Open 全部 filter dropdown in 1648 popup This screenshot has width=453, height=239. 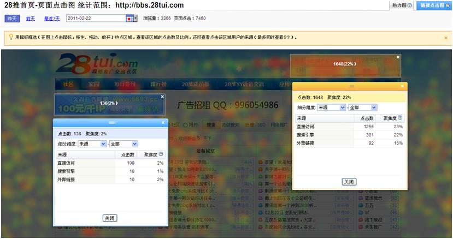(x=363, y=107)
